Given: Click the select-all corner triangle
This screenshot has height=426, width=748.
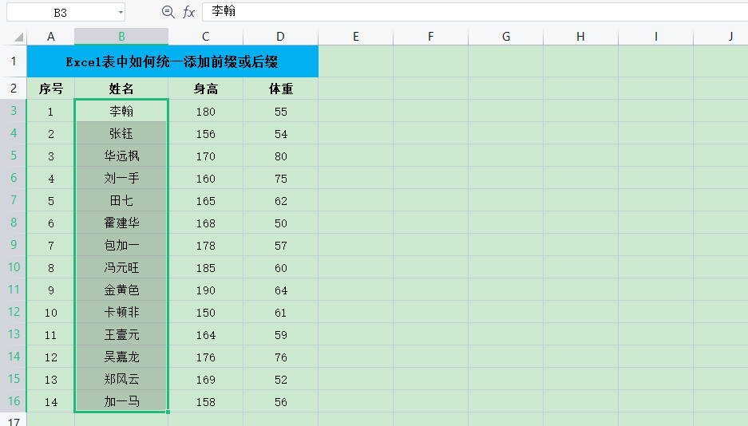Looking at the screenshot, I should [x=18, y=37].
